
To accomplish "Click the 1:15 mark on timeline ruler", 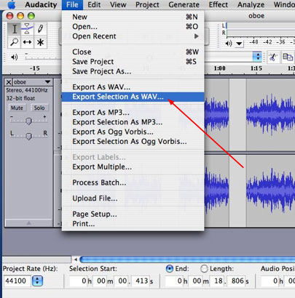I will (x=256, y=68).
